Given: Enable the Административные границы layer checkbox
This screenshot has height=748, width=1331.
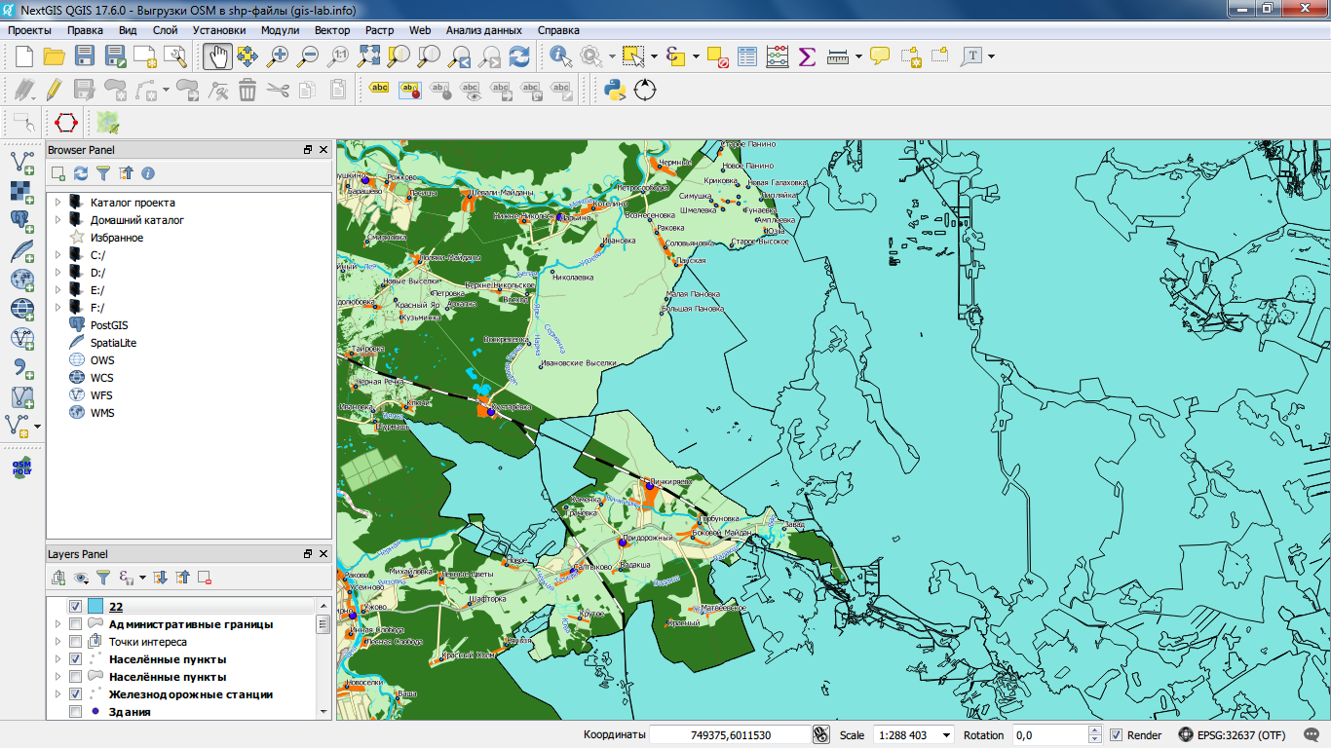Looking at the screenshot, I should (x=75, y=624).
